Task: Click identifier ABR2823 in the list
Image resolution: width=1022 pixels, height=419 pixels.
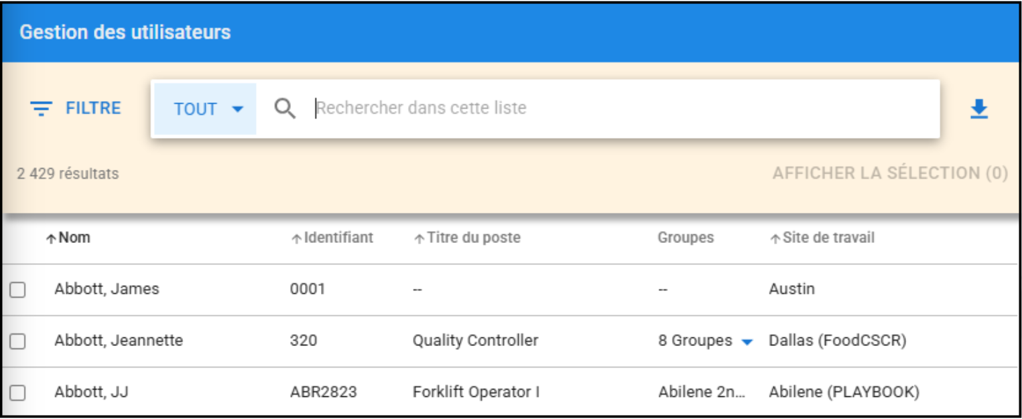Action: pyautogui.click(x=323, y=392)
